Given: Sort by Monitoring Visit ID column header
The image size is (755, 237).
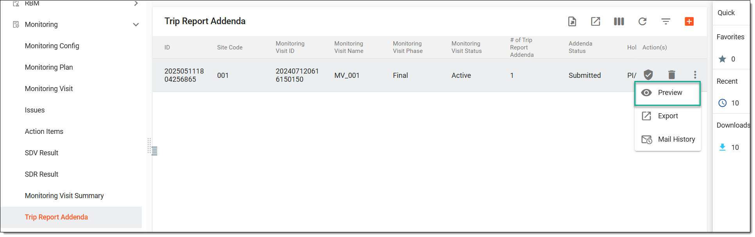Looking at the screenshot, I should [x=290, y=47].
